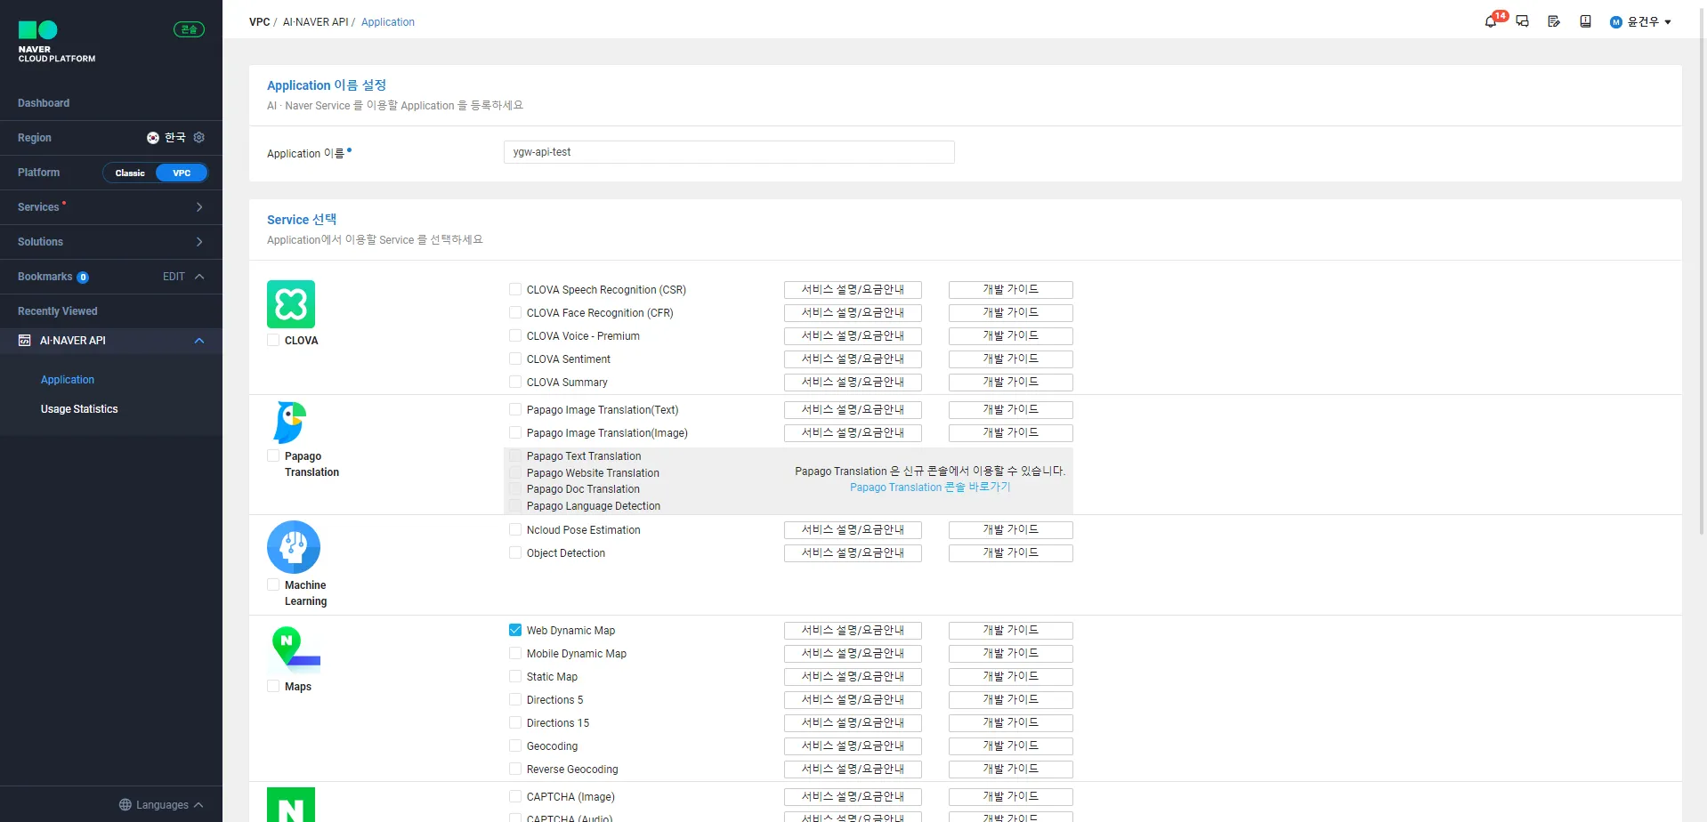
Task: Open the note with pencil icon
Action: [1554, 21]
